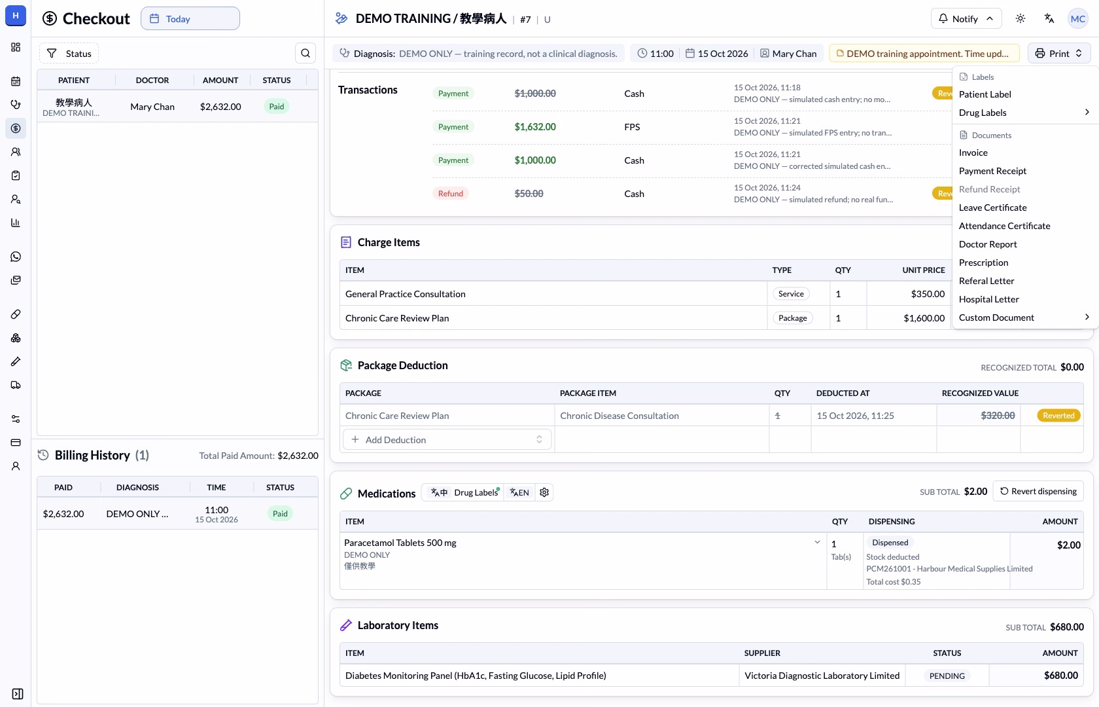This screenshot has height=707, width=1099.
Task: Collapse sidebar using bottom panel icon
Action: [x=18, y=694]
